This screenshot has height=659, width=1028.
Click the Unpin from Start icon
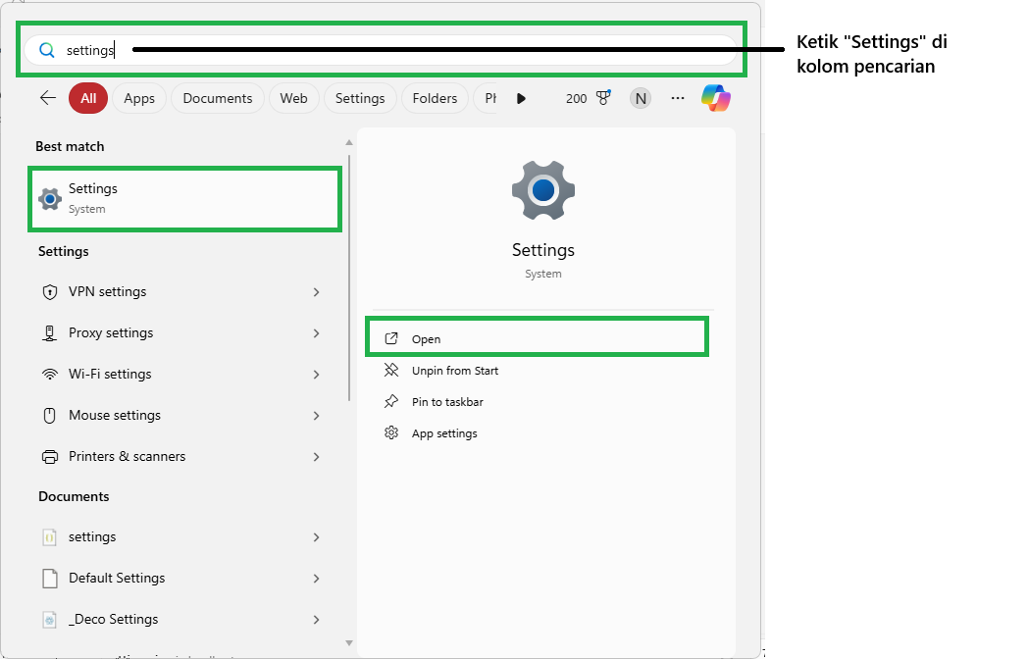pyautogui.click(x=391, y=370)
